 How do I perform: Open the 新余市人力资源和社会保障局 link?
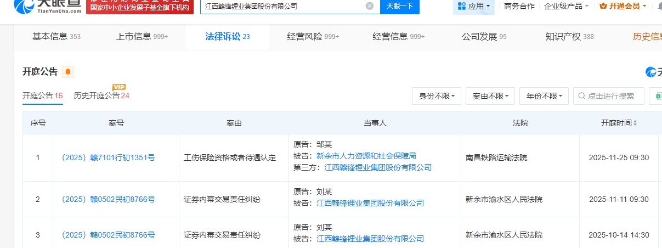[366, 156]
